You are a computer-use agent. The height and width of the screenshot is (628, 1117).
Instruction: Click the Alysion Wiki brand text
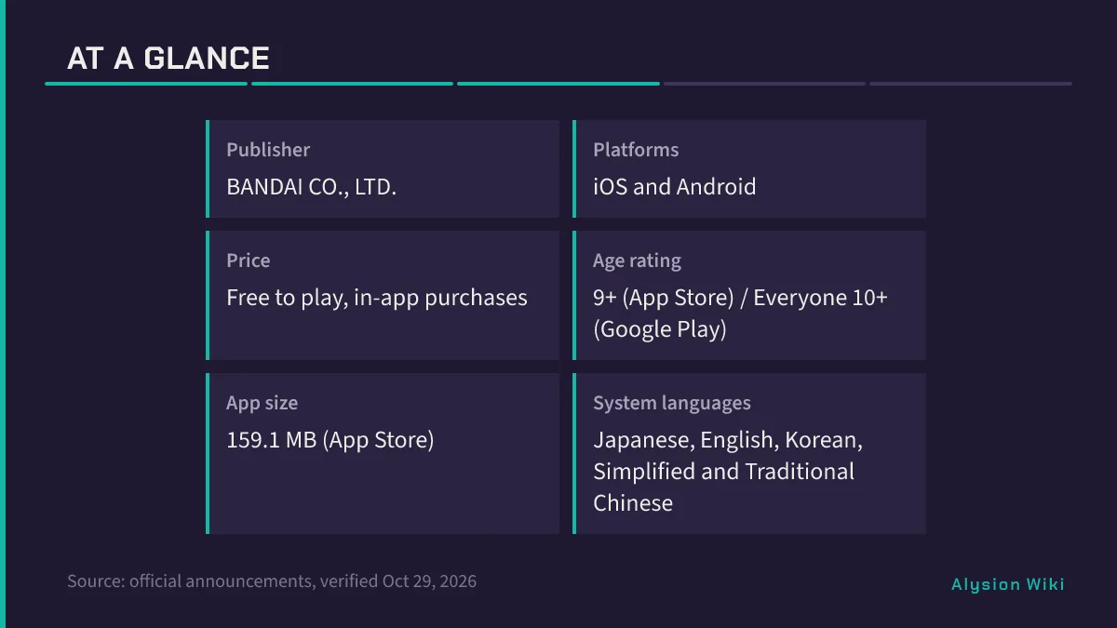1008,584
